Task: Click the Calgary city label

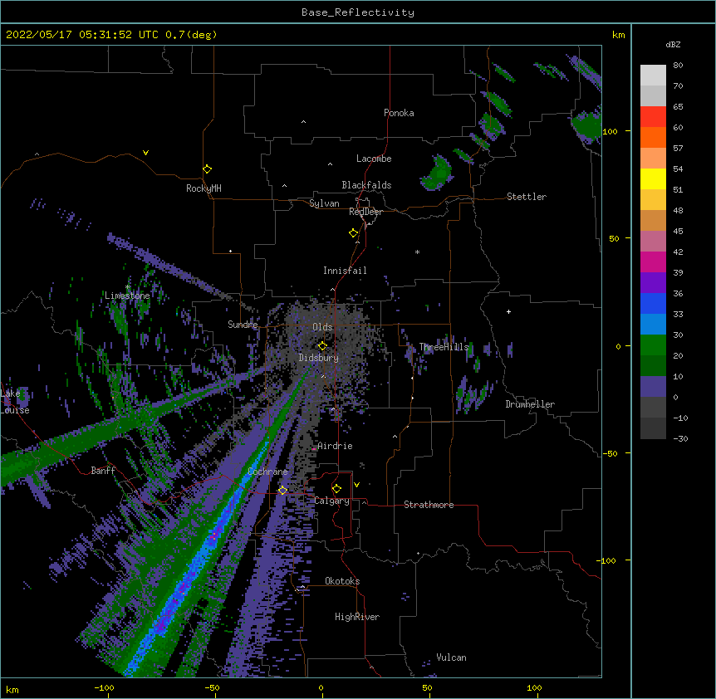Action: coord(331,501)
